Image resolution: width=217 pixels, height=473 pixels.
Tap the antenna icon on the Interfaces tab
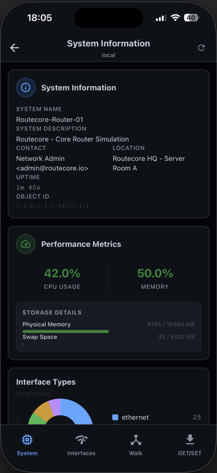click(x=81, y=439)
